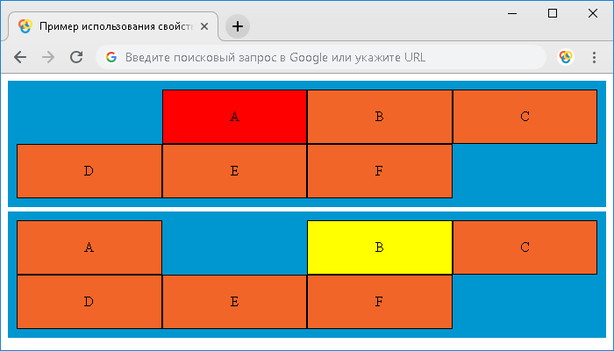This screenshot has width=614, height=351.
Task: Close the current browser tab
Action: click(204, 26)
